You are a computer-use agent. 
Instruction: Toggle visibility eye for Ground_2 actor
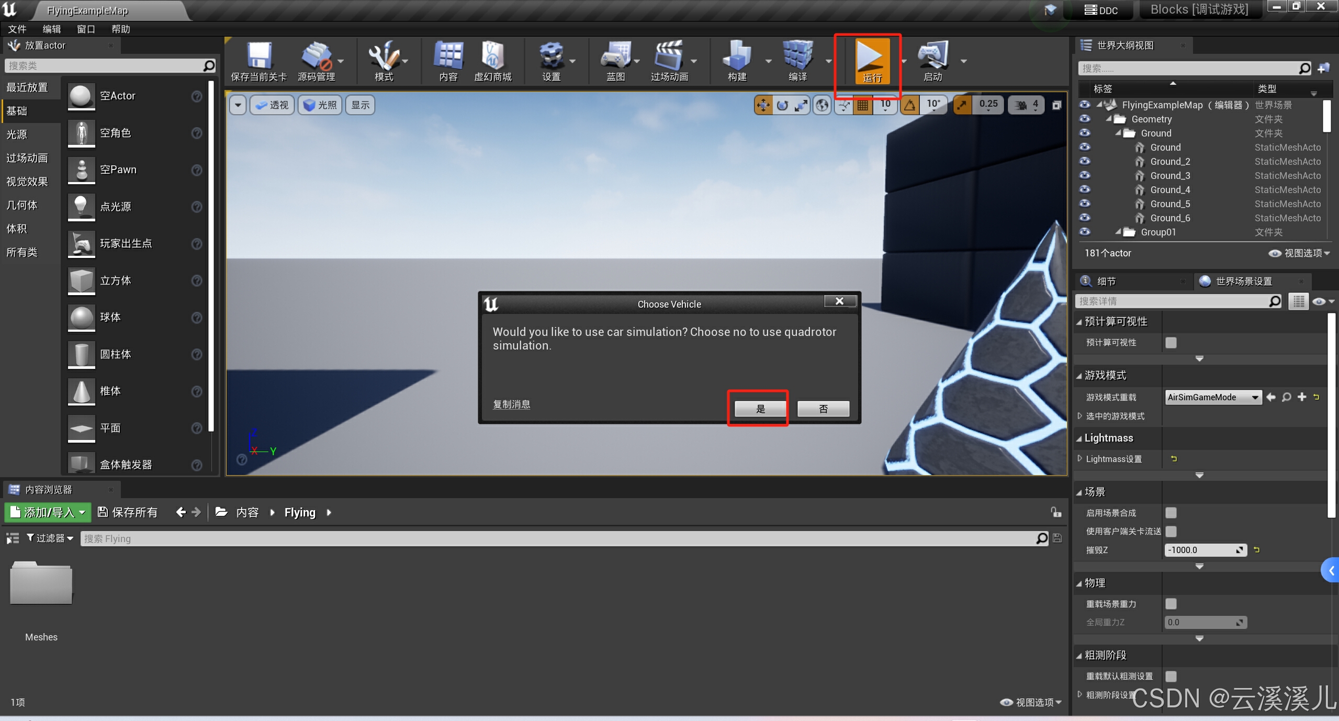1085,161
